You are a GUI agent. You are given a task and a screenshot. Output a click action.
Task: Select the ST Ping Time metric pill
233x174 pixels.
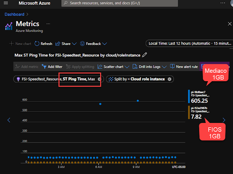click(x=59, y=79)
